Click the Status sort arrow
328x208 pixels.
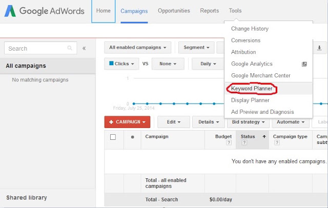[x=264, y=136]
